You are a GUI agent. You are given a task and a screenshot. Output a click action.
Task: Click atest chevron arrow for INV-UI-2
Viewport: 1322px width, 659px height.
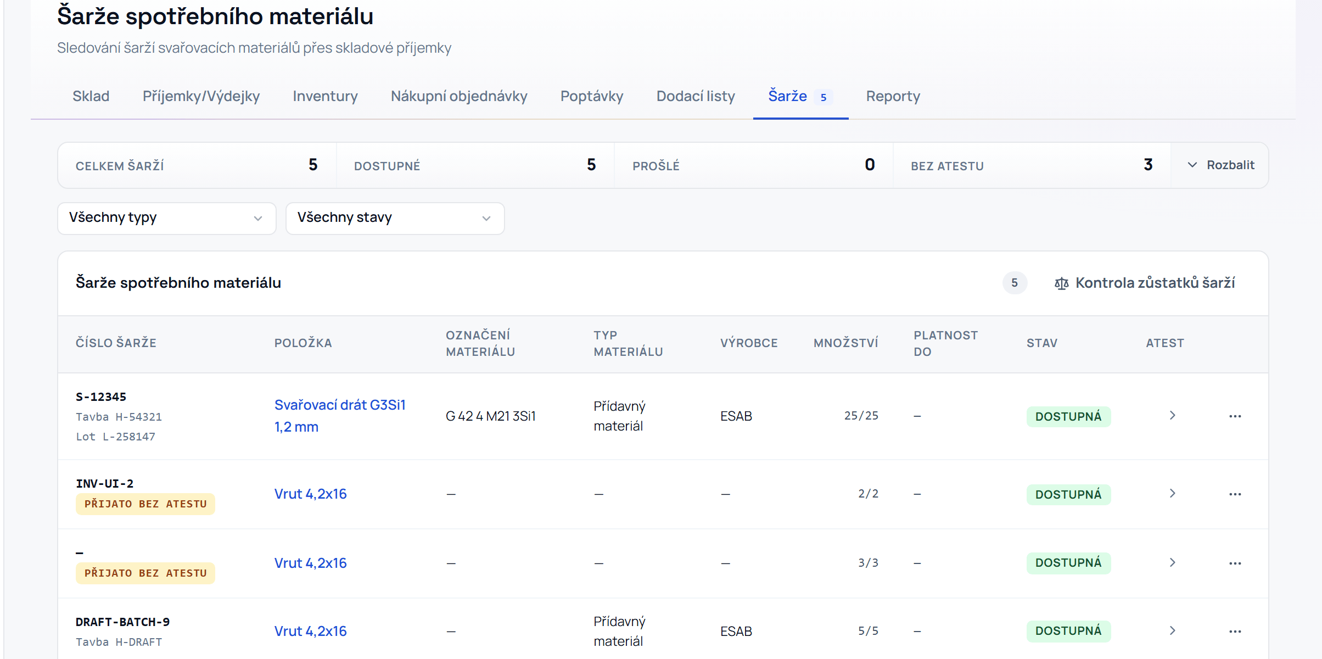click(x=1172, y=494)
